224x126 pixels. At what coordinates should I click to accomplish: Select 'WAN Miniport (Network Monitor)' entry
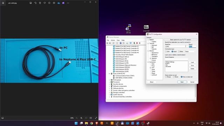(x=126, y=65)
